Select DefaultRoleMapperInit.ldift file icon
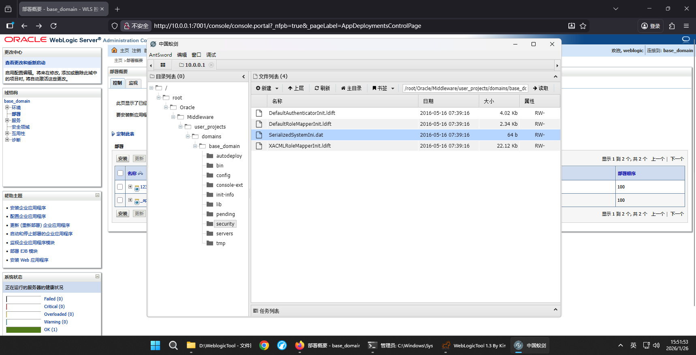696x355 pixels. tap(259, 124)
